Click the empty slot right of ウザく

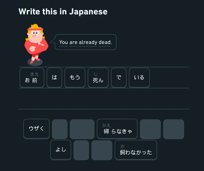click(x=60, y=129)
